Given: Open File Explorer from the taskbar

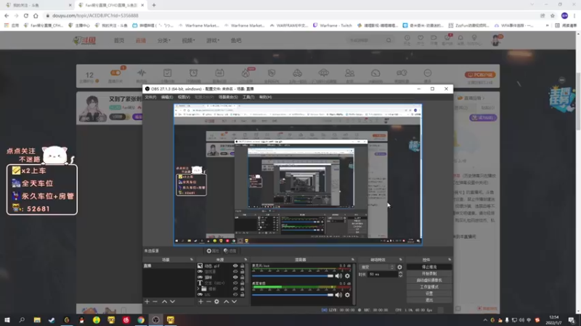Looking at the screenshot, I should point(37,319).
